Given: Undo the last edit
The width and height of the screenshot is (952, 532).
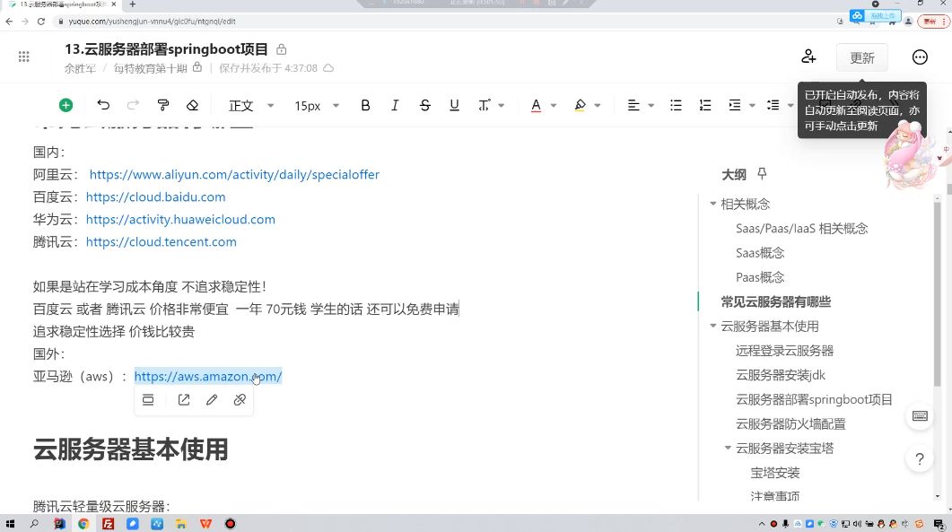Looking at the screenshot, I should click(103, 105).
